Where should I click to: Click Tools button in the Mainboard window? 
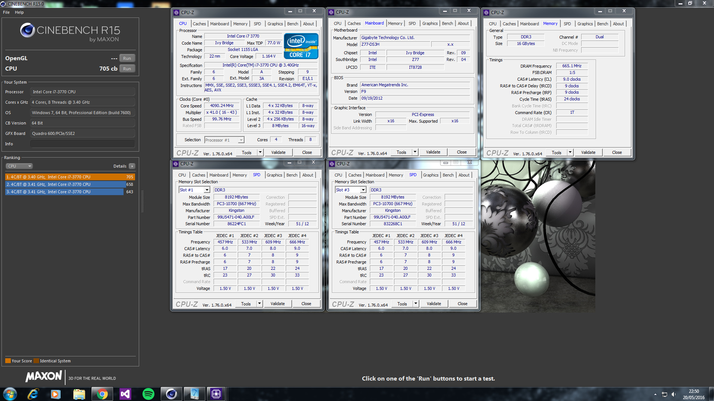coord(401,152)
